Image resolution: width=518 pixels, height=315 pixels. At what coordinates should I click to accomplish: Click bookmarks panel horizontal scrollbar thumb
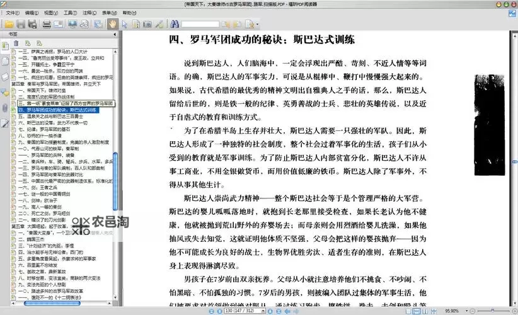[x=52, y=303]
